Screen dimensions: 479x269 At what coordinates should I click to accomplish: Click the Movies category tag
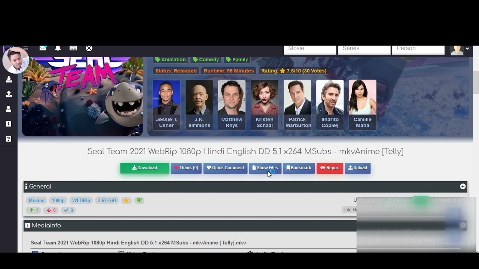tap(36, 200)
